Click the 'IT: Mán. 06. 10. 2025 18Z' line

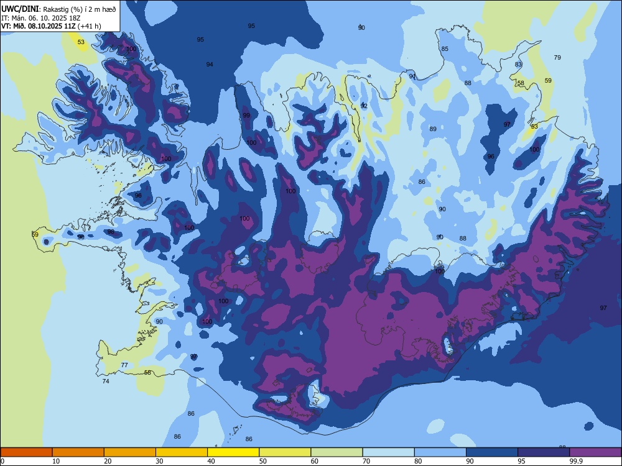pyautogui.click(x=41, y=18)
